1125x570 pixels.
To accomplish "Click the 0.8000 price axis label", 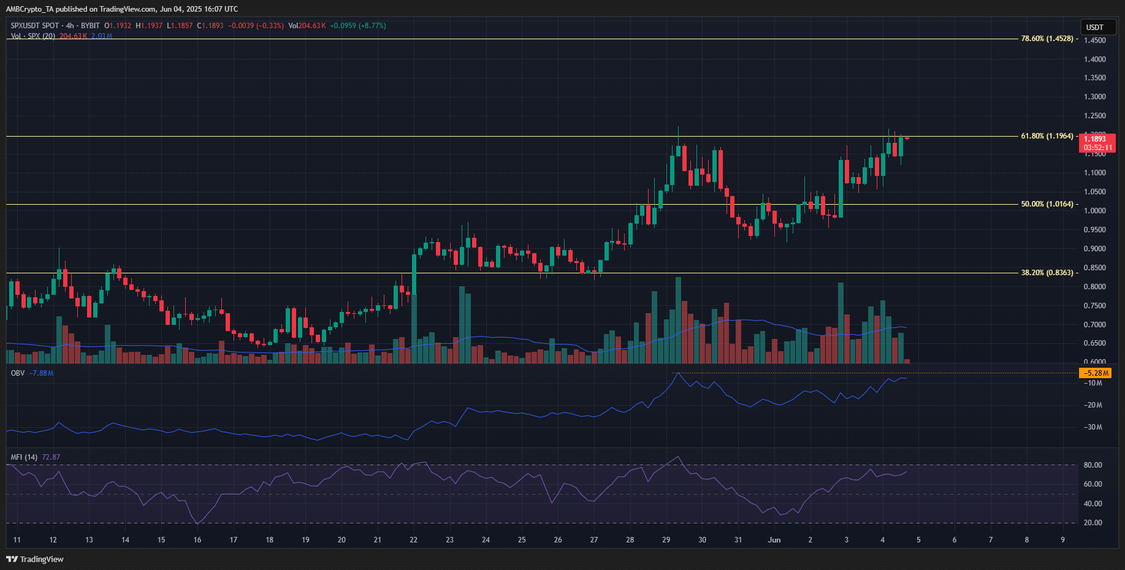I will pos(1095,287).
